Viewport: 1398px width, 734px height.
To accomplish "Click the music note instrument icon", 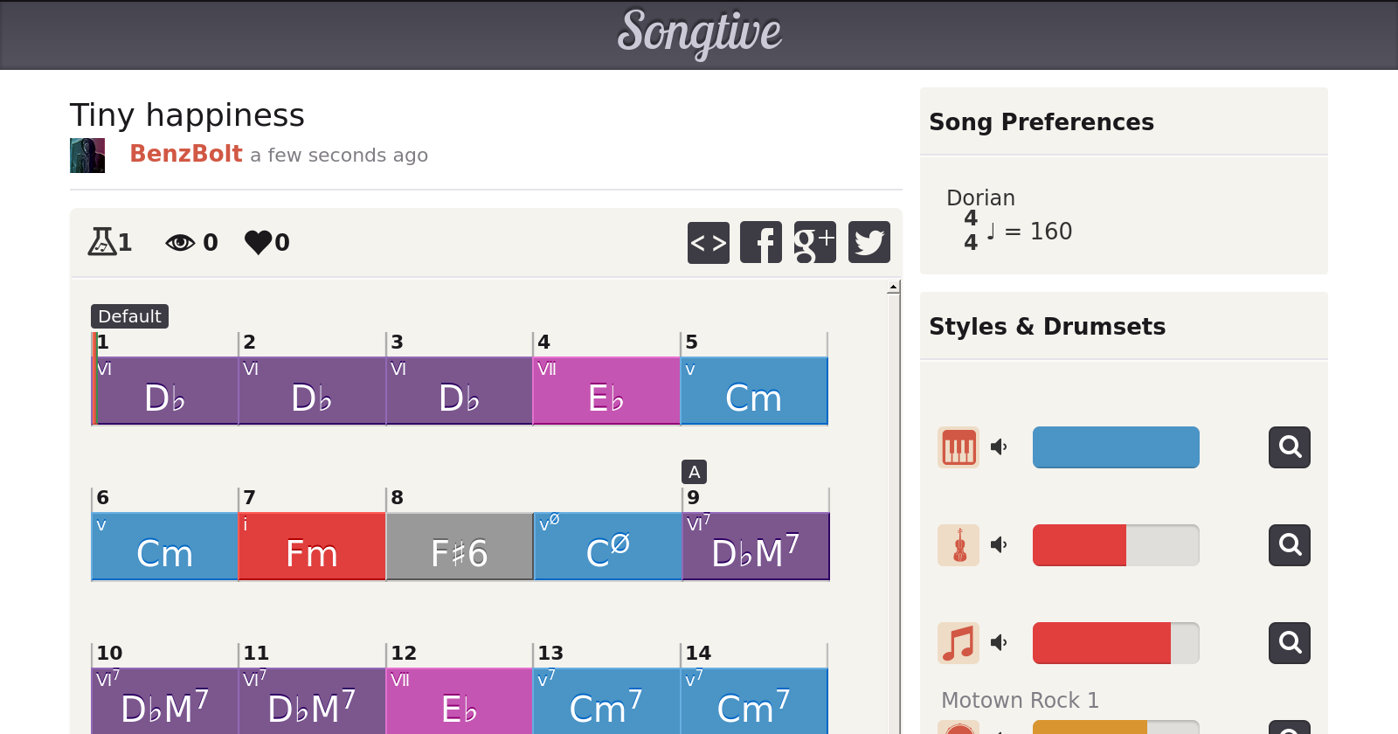I will pyautogui.click(x=959, y=643).
